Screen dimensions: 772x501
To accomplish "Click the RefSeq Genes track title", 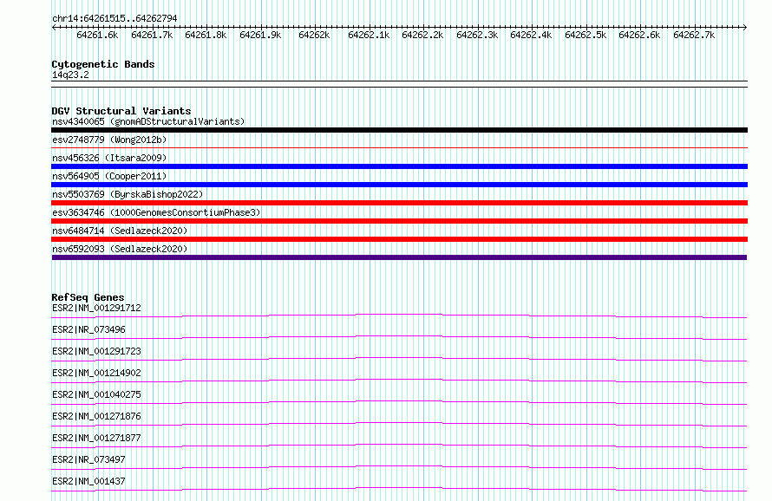I will pos(88,298).
